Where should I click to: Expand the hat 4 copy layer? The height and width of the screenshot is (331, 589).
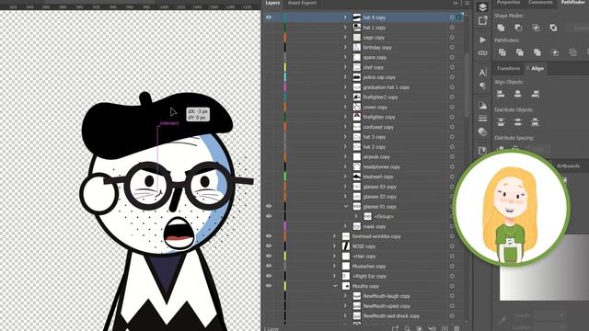345,17
